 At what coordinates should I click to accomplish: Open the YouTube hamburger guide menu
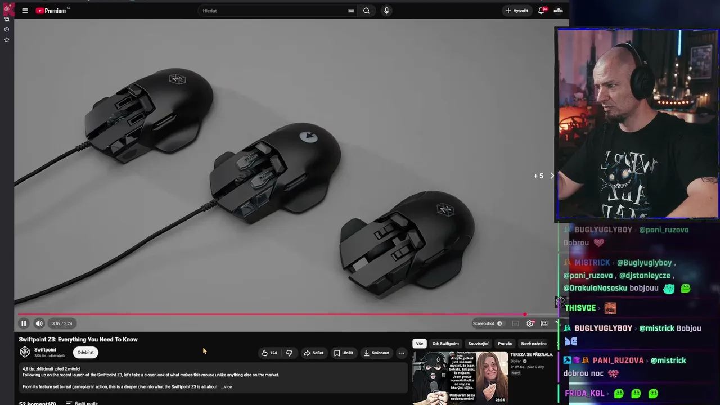point(25,11)
